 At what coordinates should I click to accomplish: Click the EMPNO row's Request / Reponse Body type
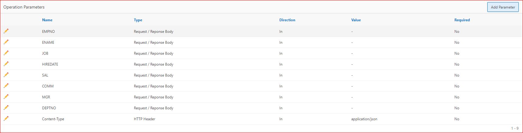tap(153, 32)
